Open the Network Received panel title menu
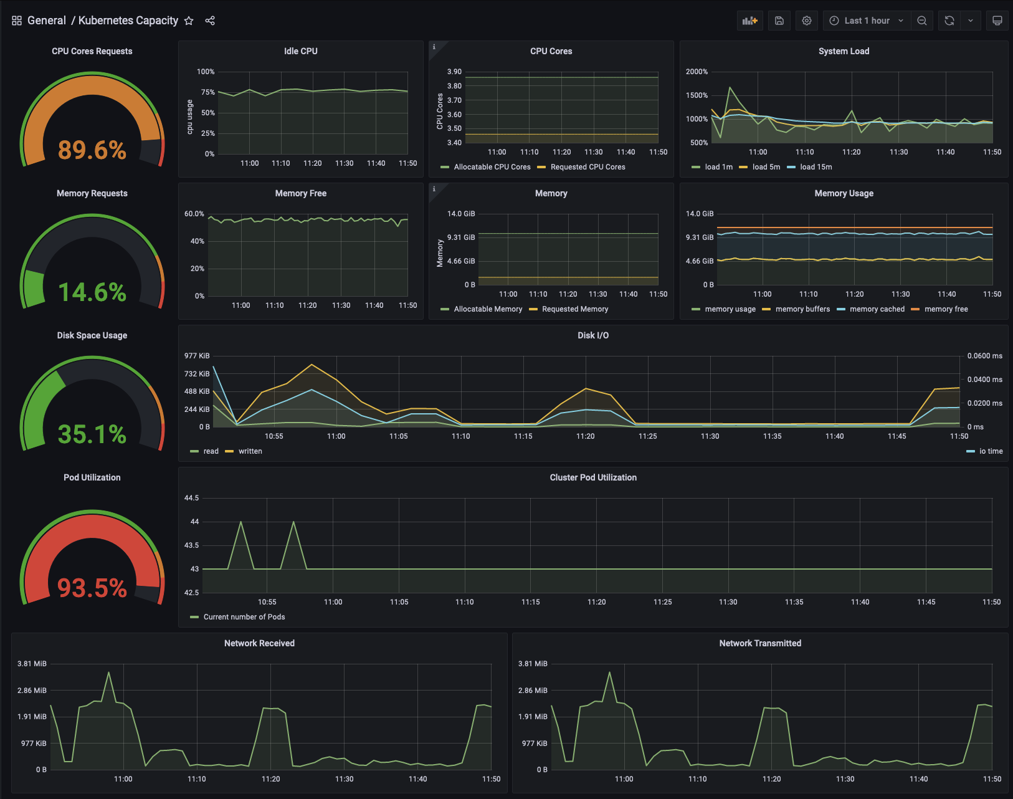Screen dimensions: 1013x799 point(259,643)
